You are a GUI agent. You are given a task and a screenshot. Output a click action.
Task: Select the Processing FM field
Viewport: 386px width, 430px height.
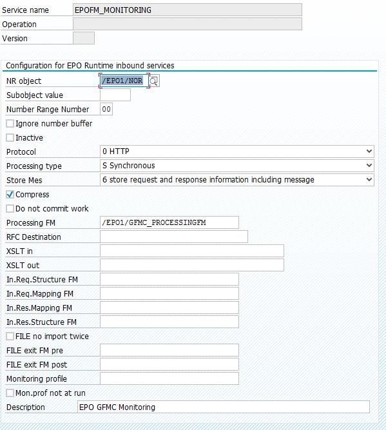coord(169,222)
